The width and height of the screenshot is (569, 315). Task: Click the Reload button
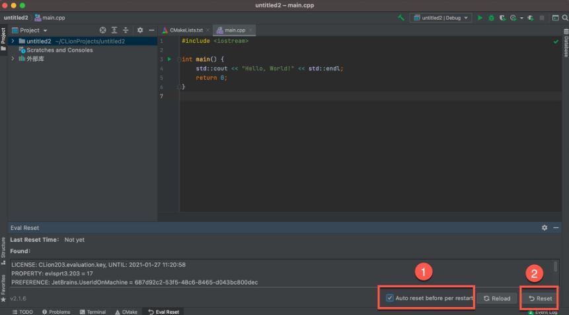click(x=497, y=298)
